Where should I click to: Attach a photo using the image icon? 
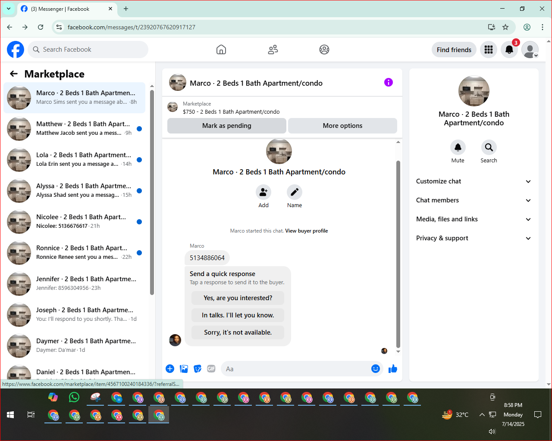pyautogui.click(x=184, y=369)
